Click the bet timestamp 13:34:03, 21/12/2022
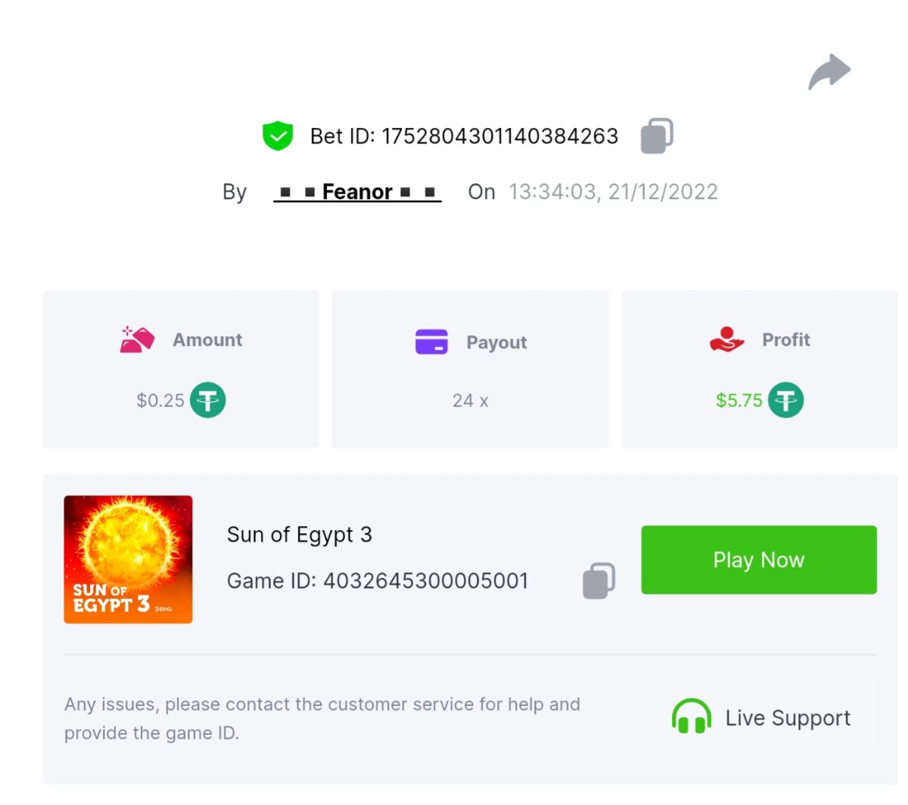 click(x=613, y=192)
